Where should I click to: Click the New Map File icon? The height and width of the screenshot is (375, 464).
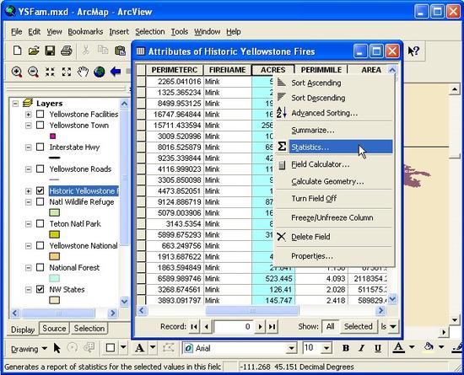click(17, 51)
